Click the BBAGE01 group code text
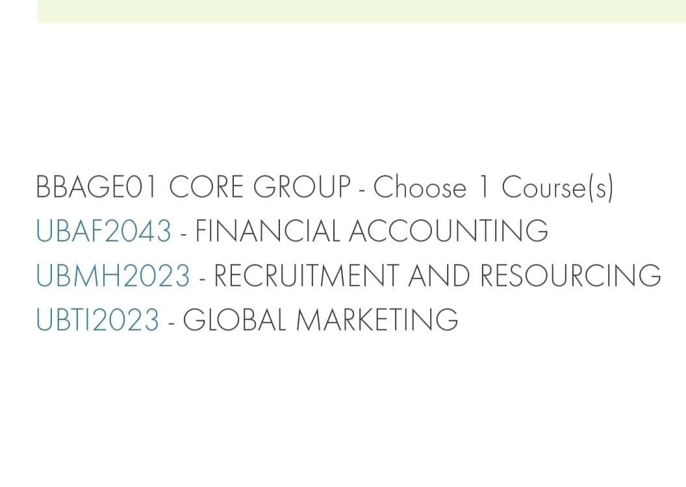Image resolution: width=686 pixels, height=487 pixels. (97, 188)
